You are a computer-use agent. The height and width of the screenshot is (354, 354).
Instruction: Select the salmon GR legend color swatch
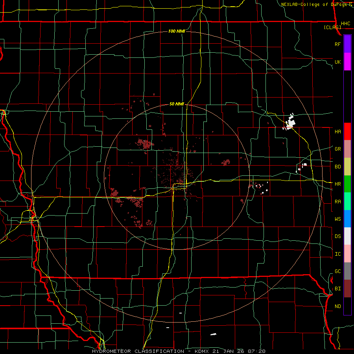(347, 149)
